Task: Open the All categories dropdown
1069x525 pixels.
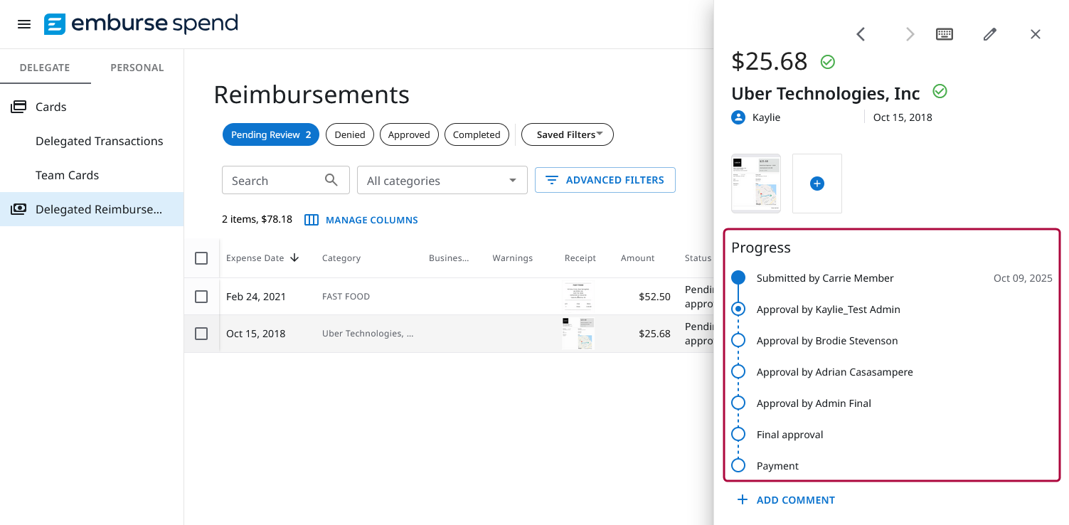Action: (442, 180)
